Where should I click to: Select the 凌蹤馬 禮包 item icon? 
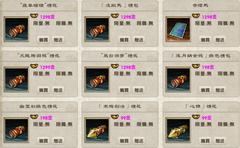(x=97, y=29)
